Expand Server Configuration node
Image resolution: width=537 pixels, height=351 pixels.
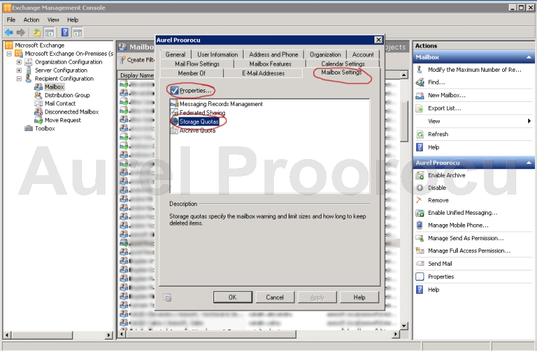click(19, 70)
